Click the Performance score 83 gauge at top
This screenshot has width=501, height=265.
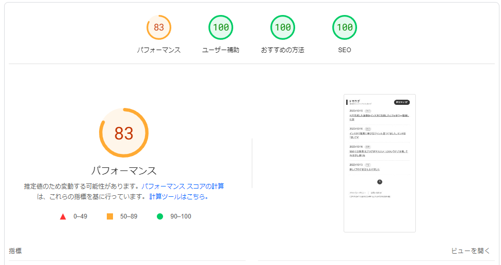coord(159,27)
